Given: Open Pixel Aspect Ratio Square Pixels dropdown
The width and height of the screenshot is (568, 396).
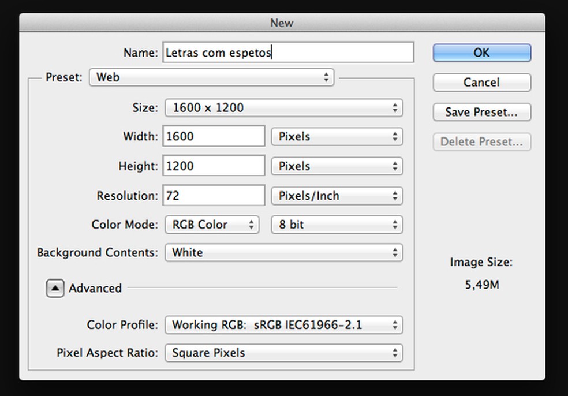Looking at the screenshot, I should click(283, 353).
